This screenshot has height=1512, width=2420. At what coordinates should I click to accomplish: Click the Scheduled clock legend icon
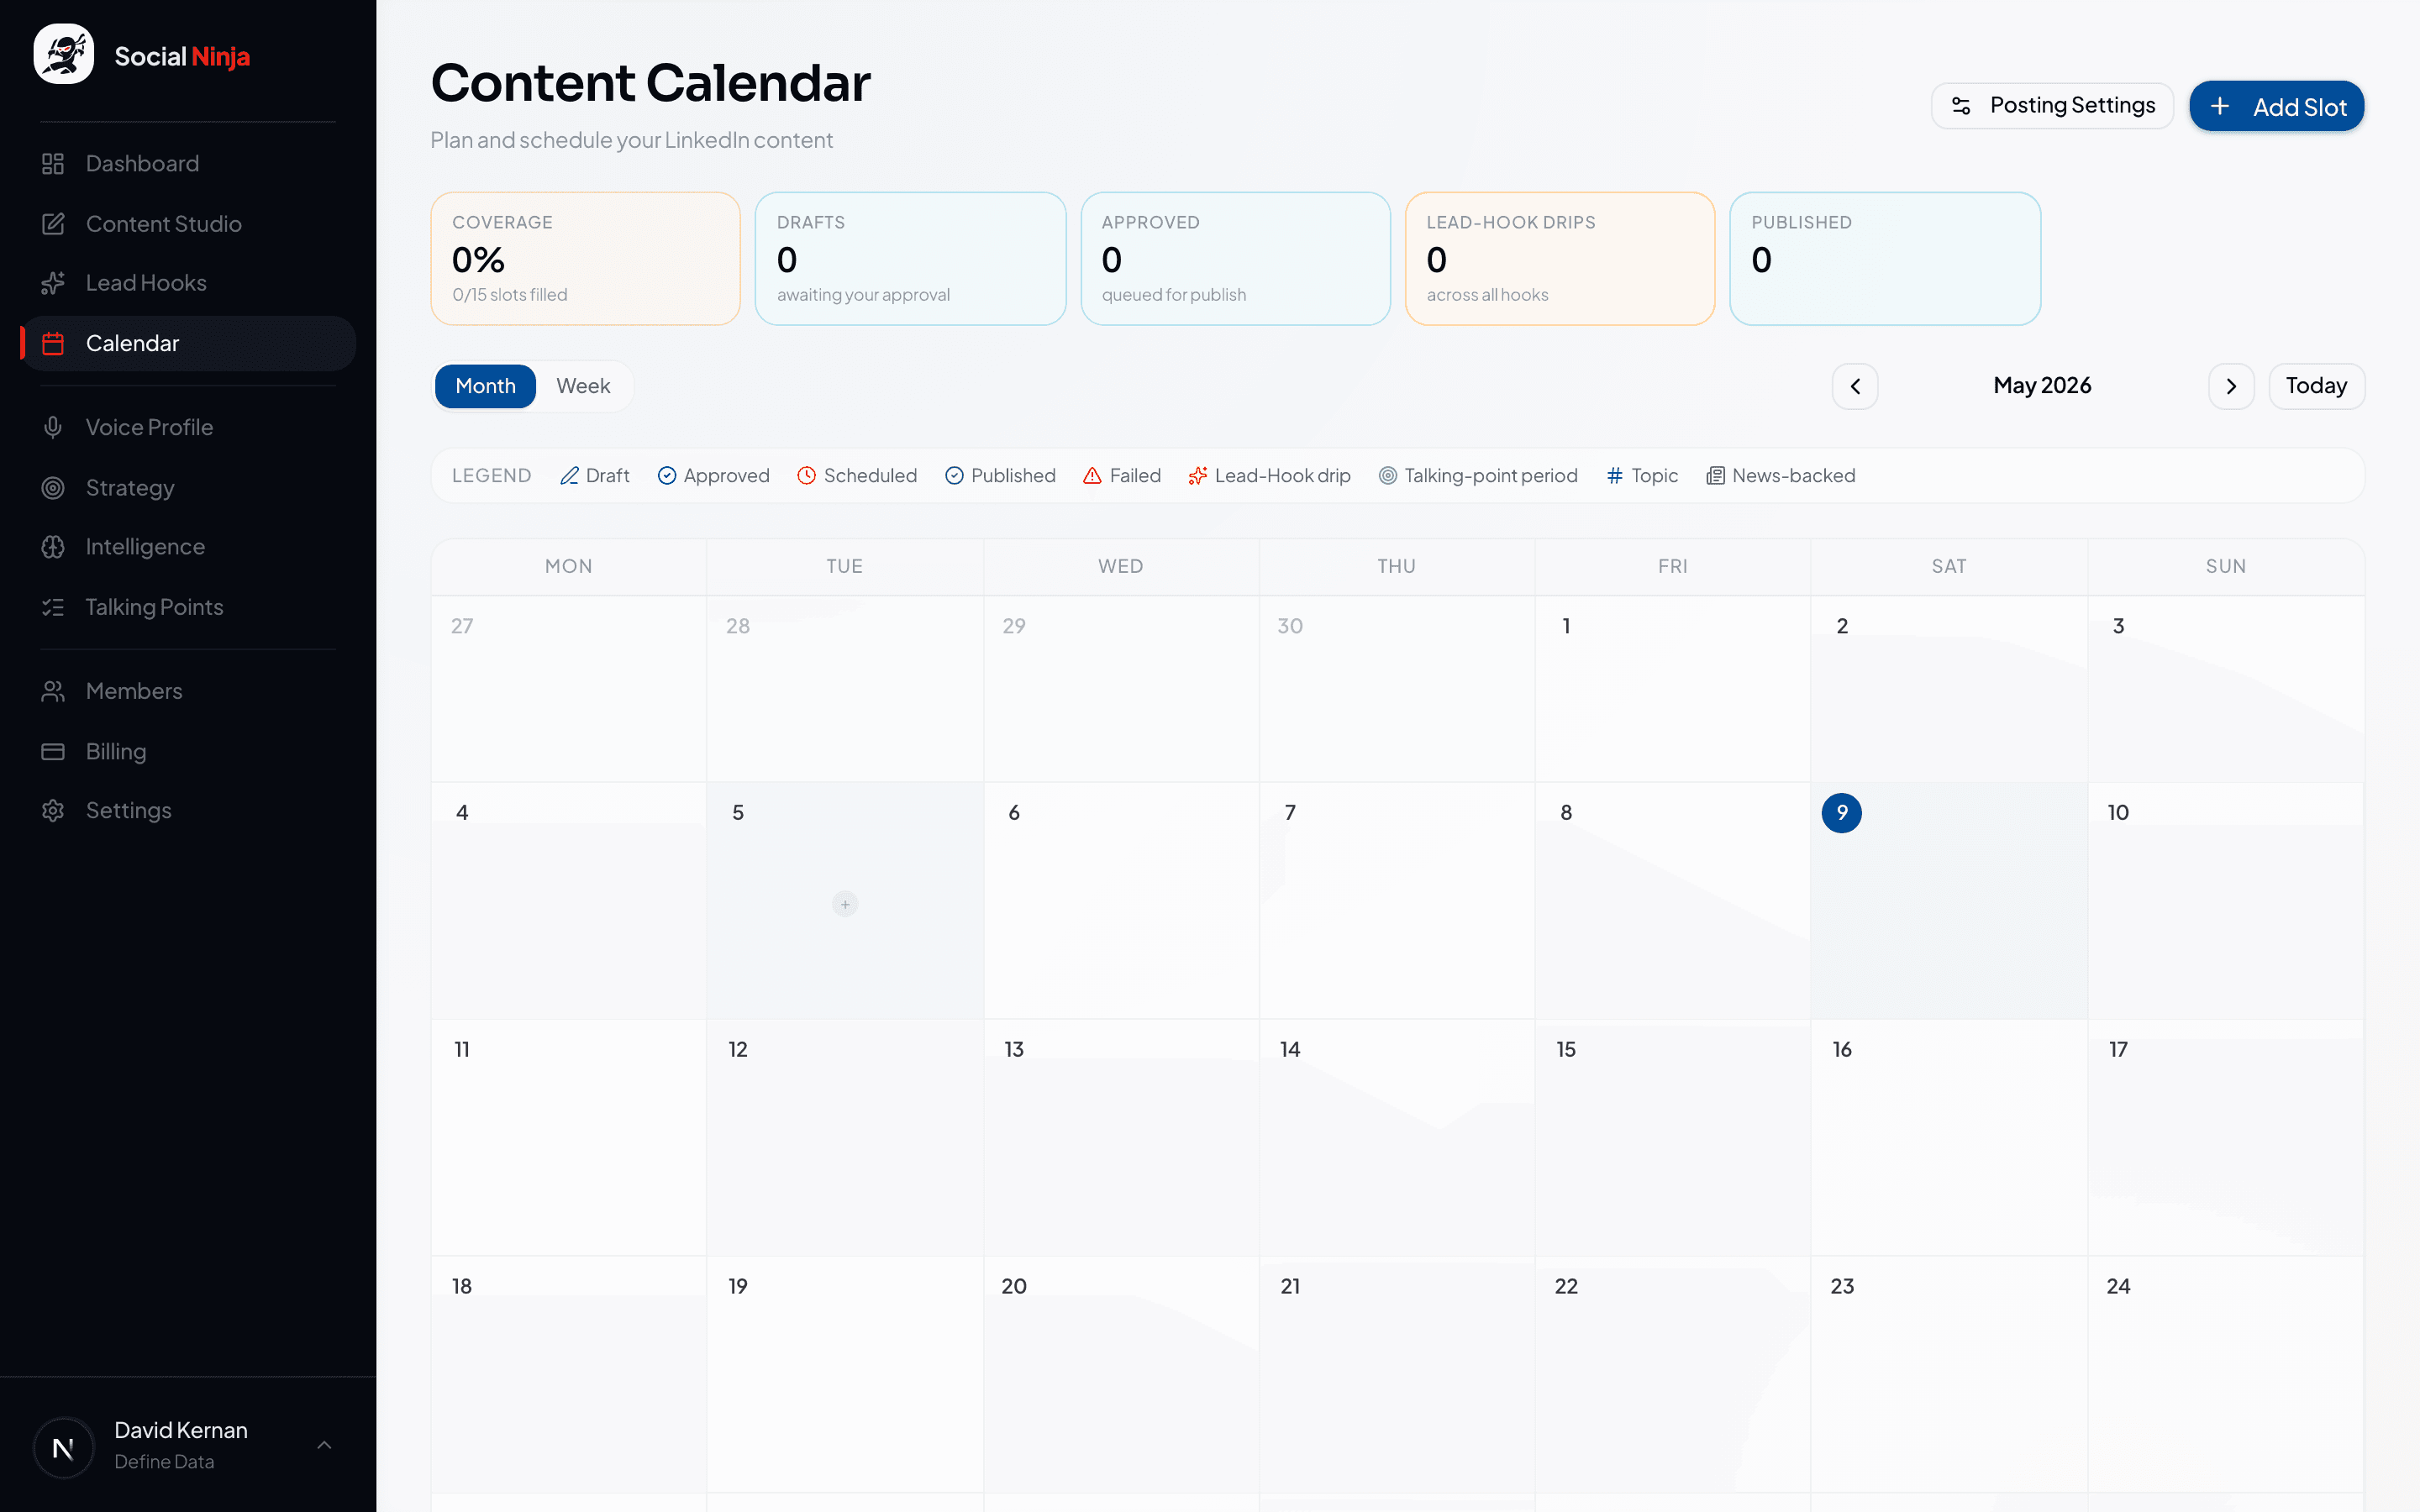click(806, 476)
